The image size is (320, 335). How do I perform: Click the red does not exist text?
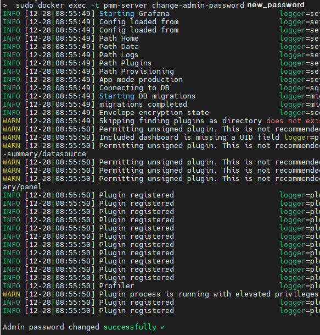(293, 121)
